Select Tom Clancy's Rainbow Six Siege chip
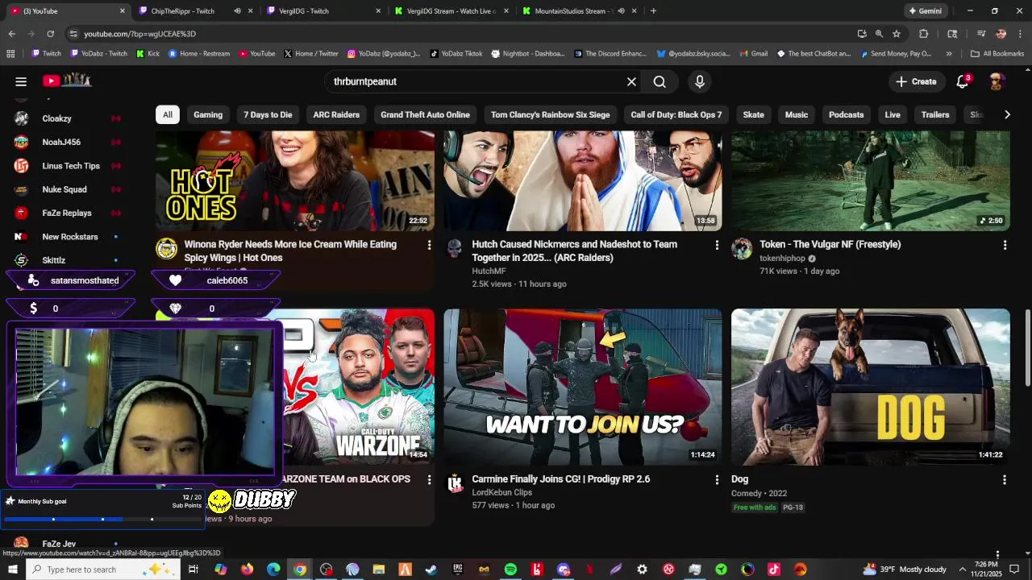This screenshot has width=1032, height=580. tap(550, 114)
